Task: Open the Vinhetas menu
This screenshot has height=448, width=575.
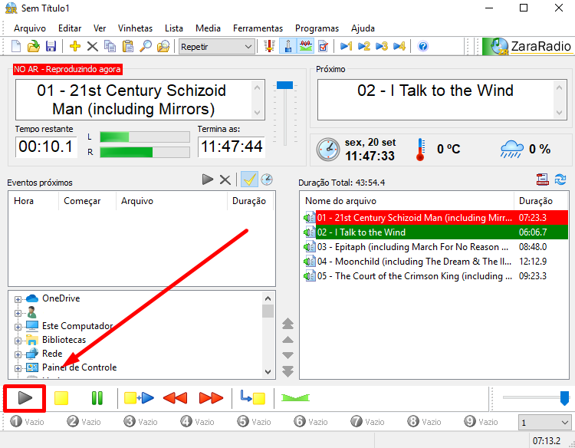Action: [x=136, y=28]
